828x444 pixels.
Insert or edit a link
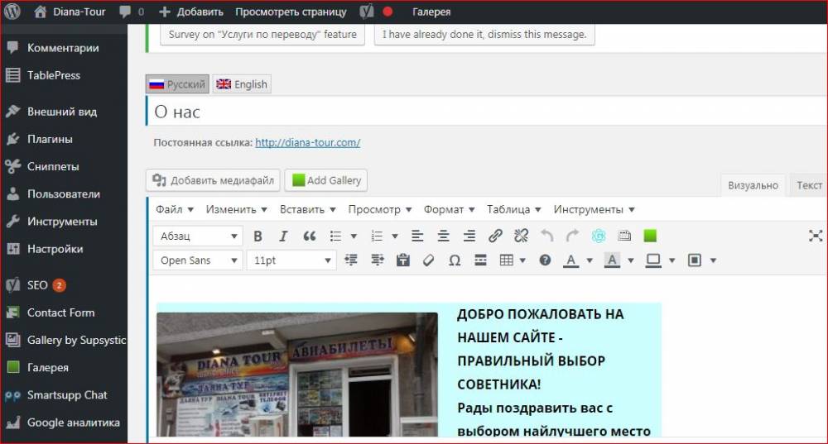click(495, 236)
